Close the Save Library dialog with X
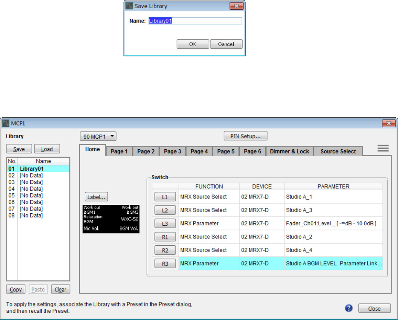The width and height of the screenshot is (398, 320). point(236,6)
